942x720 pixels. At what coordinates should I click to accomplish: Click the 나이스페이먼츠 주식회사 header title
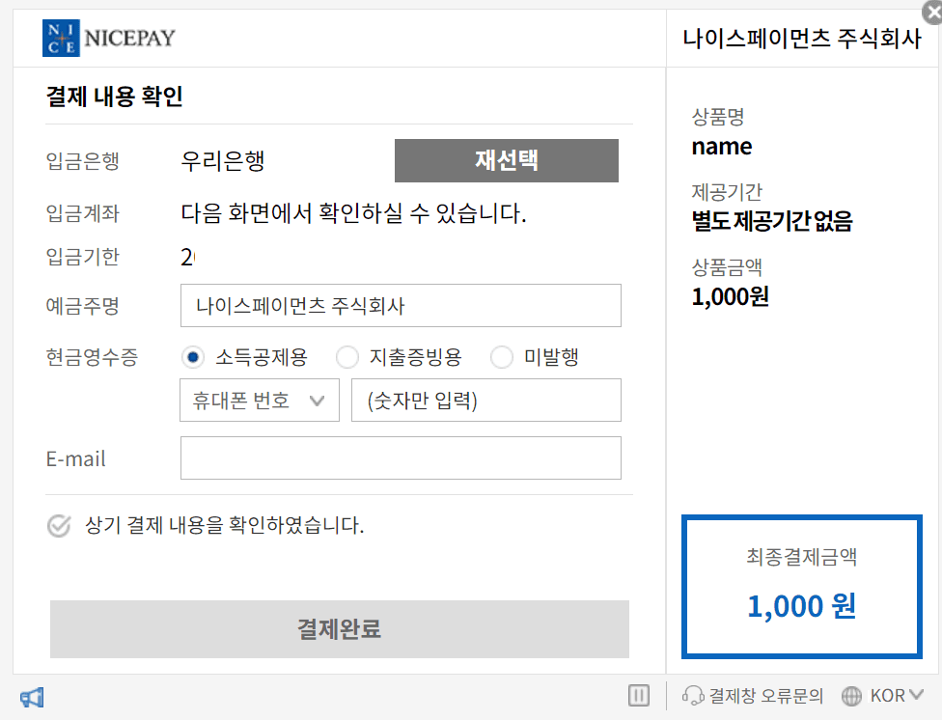801,40
